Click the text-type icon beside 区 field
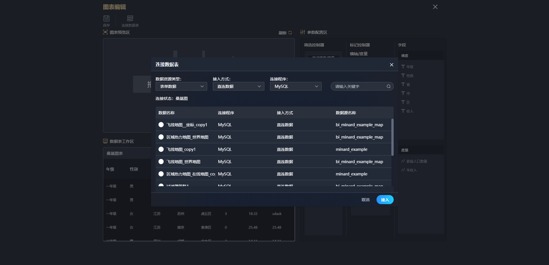Viewport: 549px width, 265px height. point(403,102)
